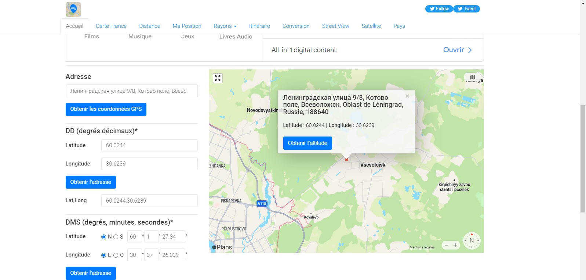Expand the Rayons dropdown menu
The image size is (586, 280).
pos(225,26)
